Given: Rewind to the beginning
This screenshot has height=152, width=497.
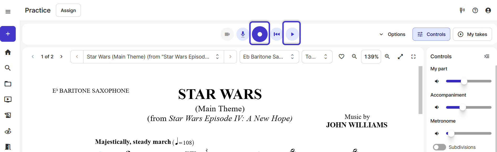Looking at the screenshot, I should click(x=277, y=34).
